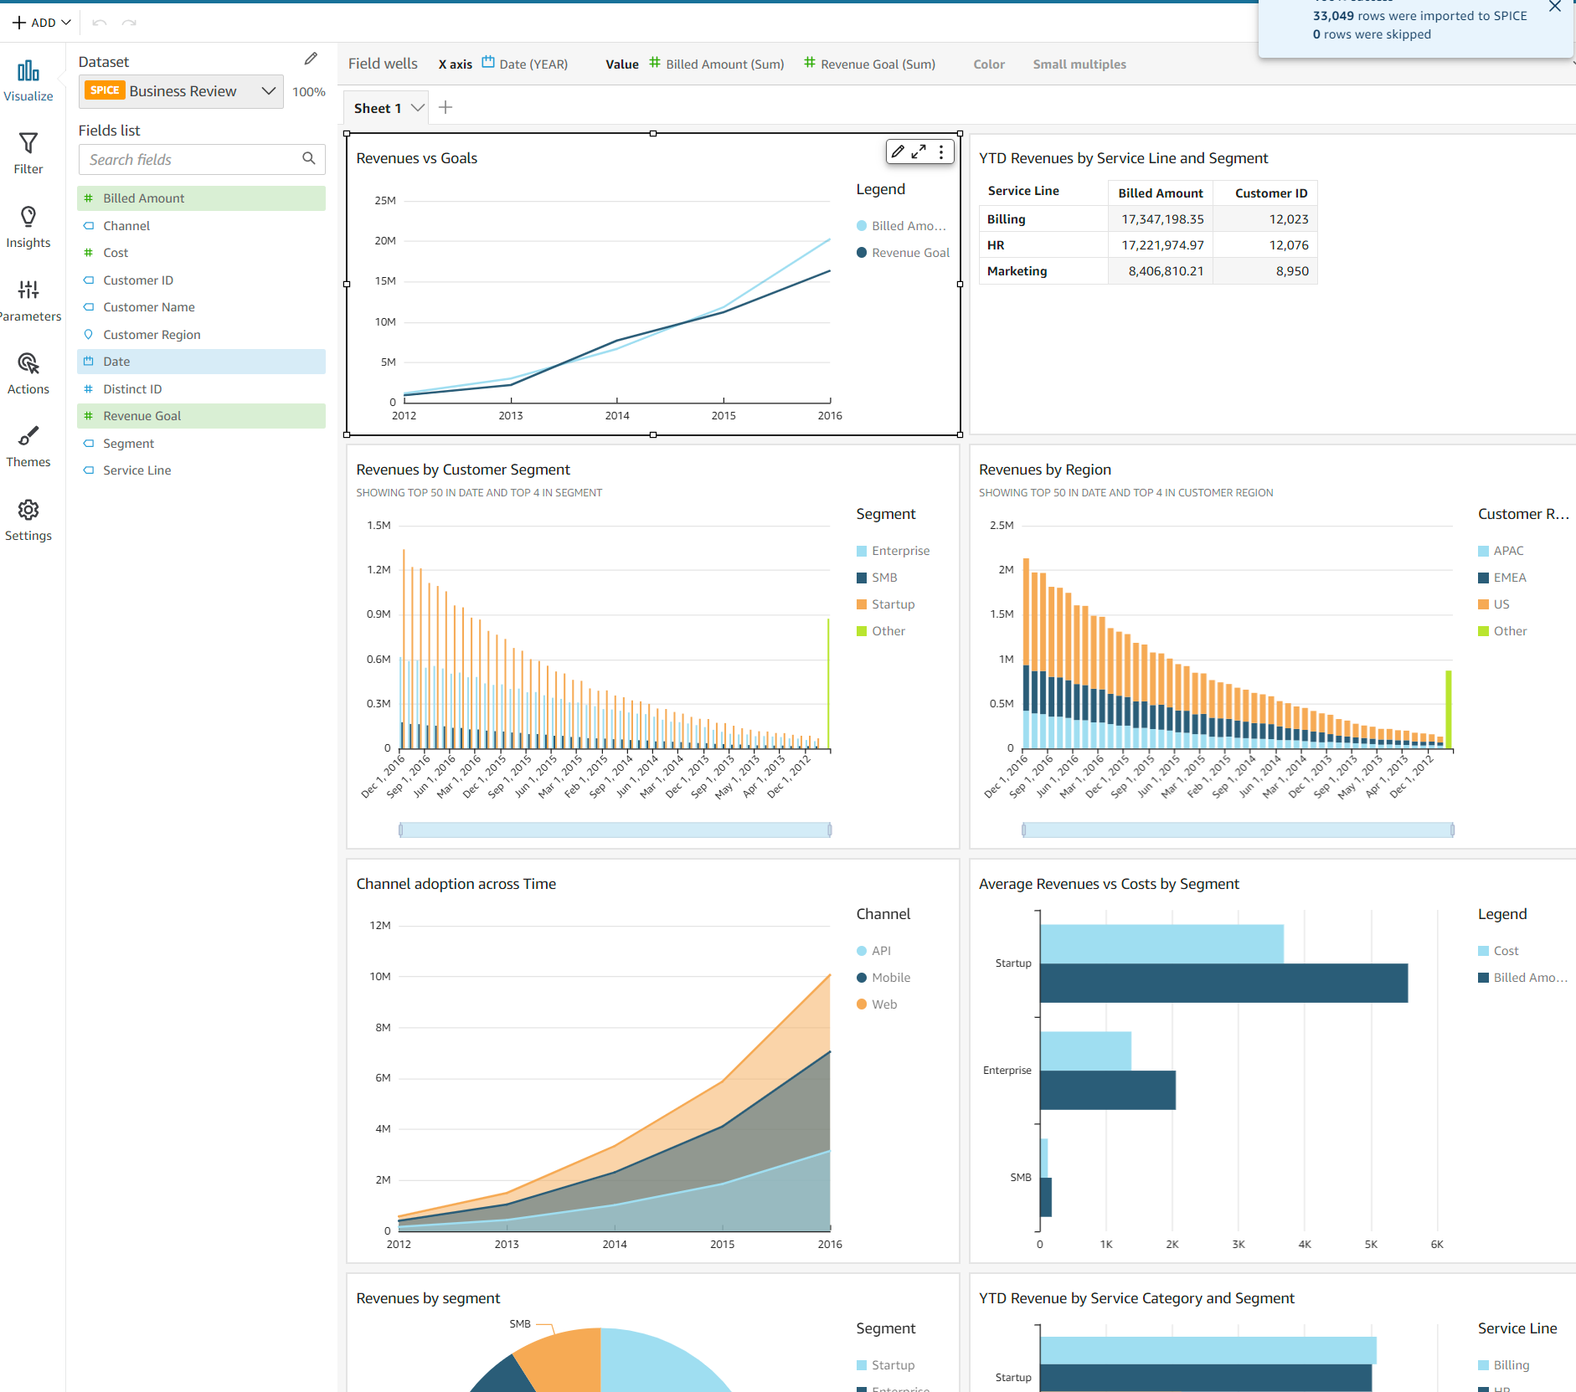
Task: Click the Date (YEAR) X axis field
Action: click(533, 64)
